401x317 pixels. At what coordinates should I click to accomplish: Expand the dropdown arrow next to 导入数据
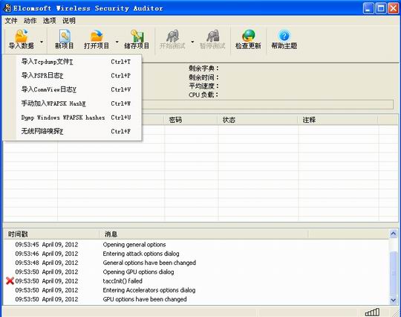[x=42, y=42]
